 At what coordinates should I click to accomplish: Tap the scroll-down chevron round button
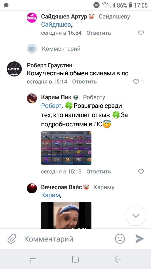[136, 215]
